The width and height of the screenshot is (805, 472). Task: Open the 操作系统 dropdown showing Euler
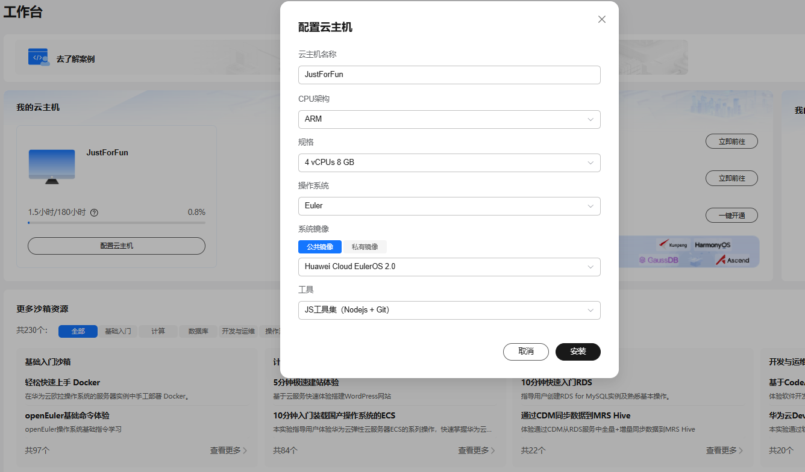pos(449,206)
